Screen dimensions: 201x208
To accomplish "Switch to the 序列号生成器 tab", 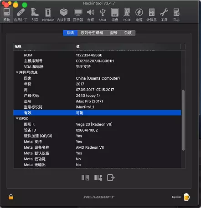I will coord(92,33).
